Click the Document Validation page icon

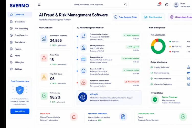pos(189,78)
